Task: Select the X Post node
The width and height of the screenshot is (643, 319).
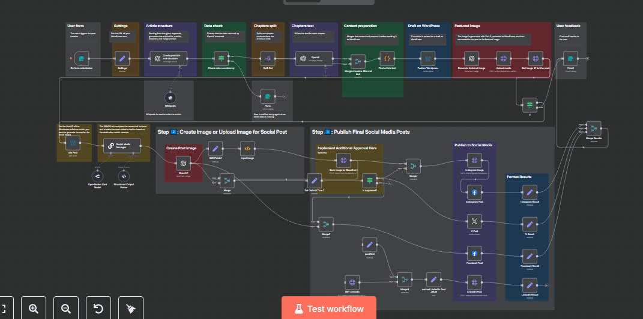Action: point(474,222)
